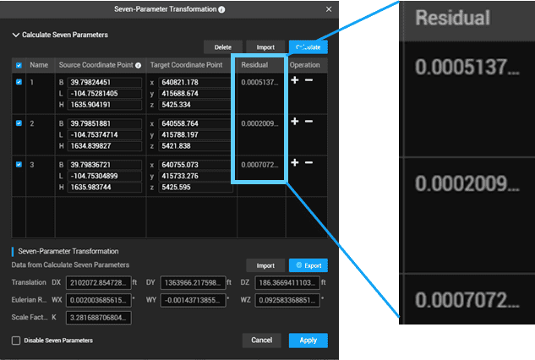Click the minus icon for row 3

[x=308, y=162]
